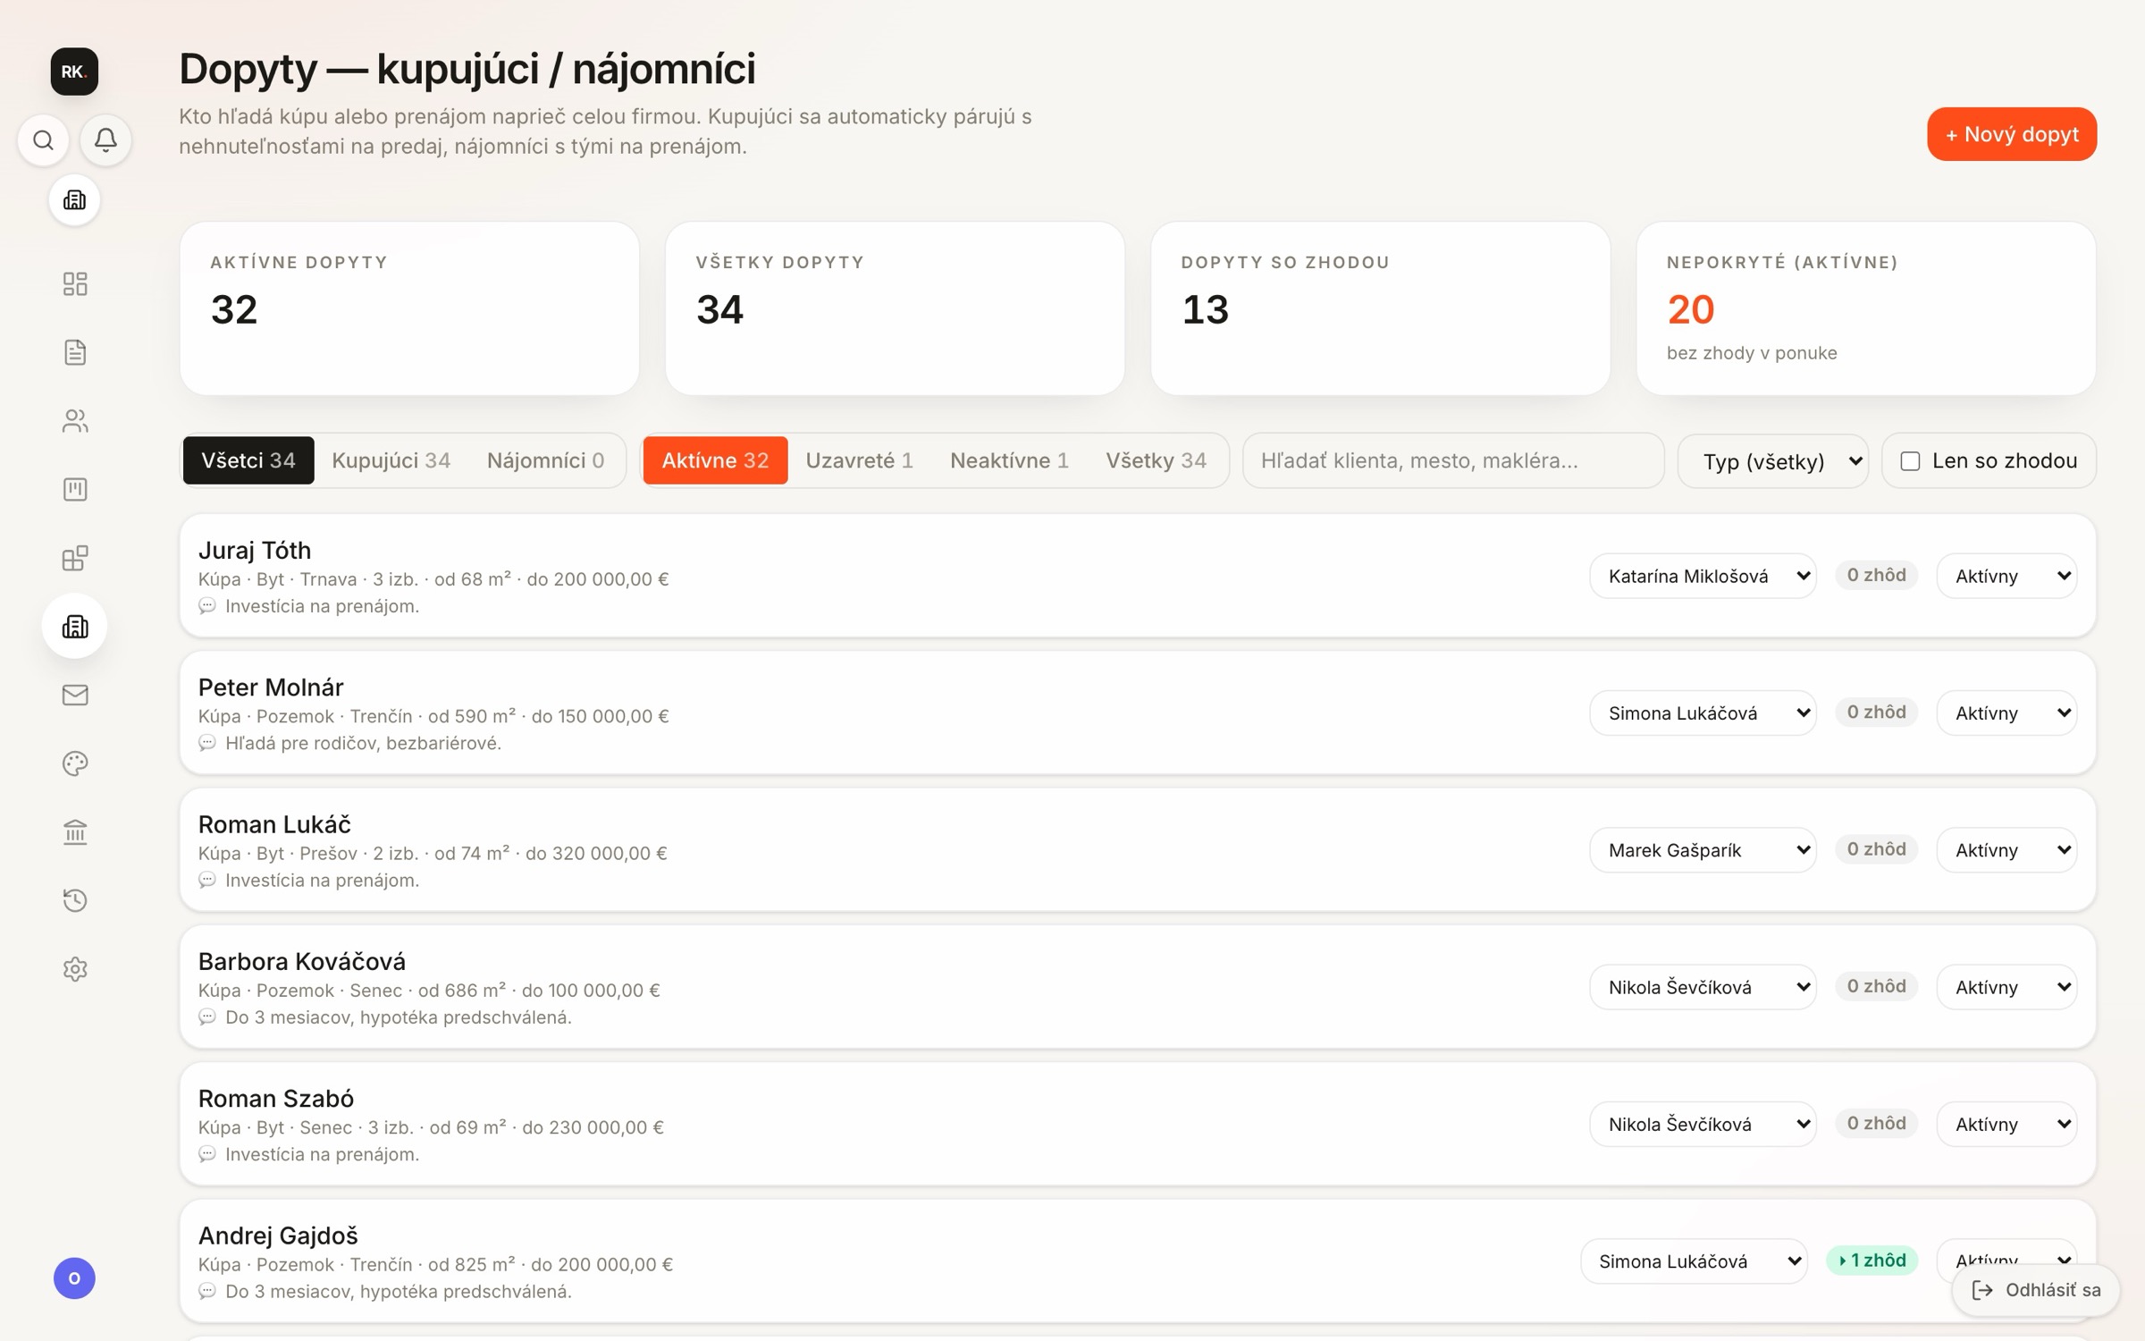Open the bank building icon in sidebar
The image size is (2145, 1341).
(75, 832)
